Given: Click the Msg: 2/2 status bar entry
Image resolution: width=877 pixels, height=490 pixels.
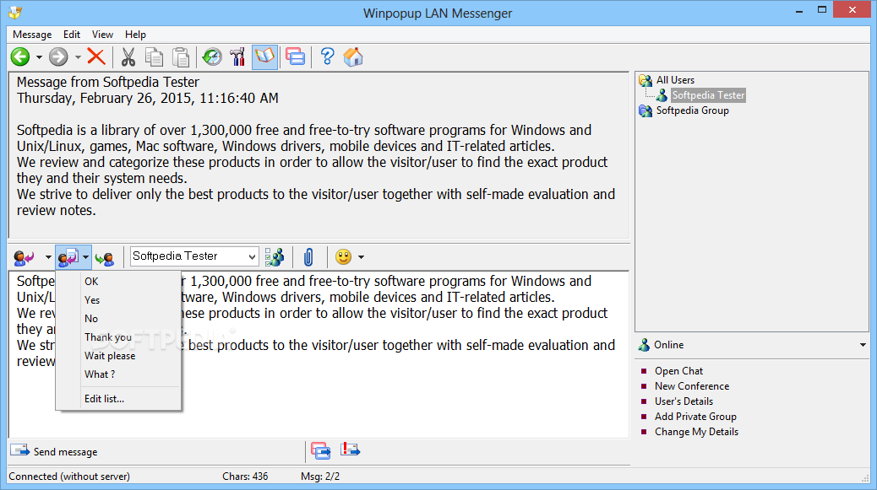Looking at the screenshot, I should [x=320, y=477].
